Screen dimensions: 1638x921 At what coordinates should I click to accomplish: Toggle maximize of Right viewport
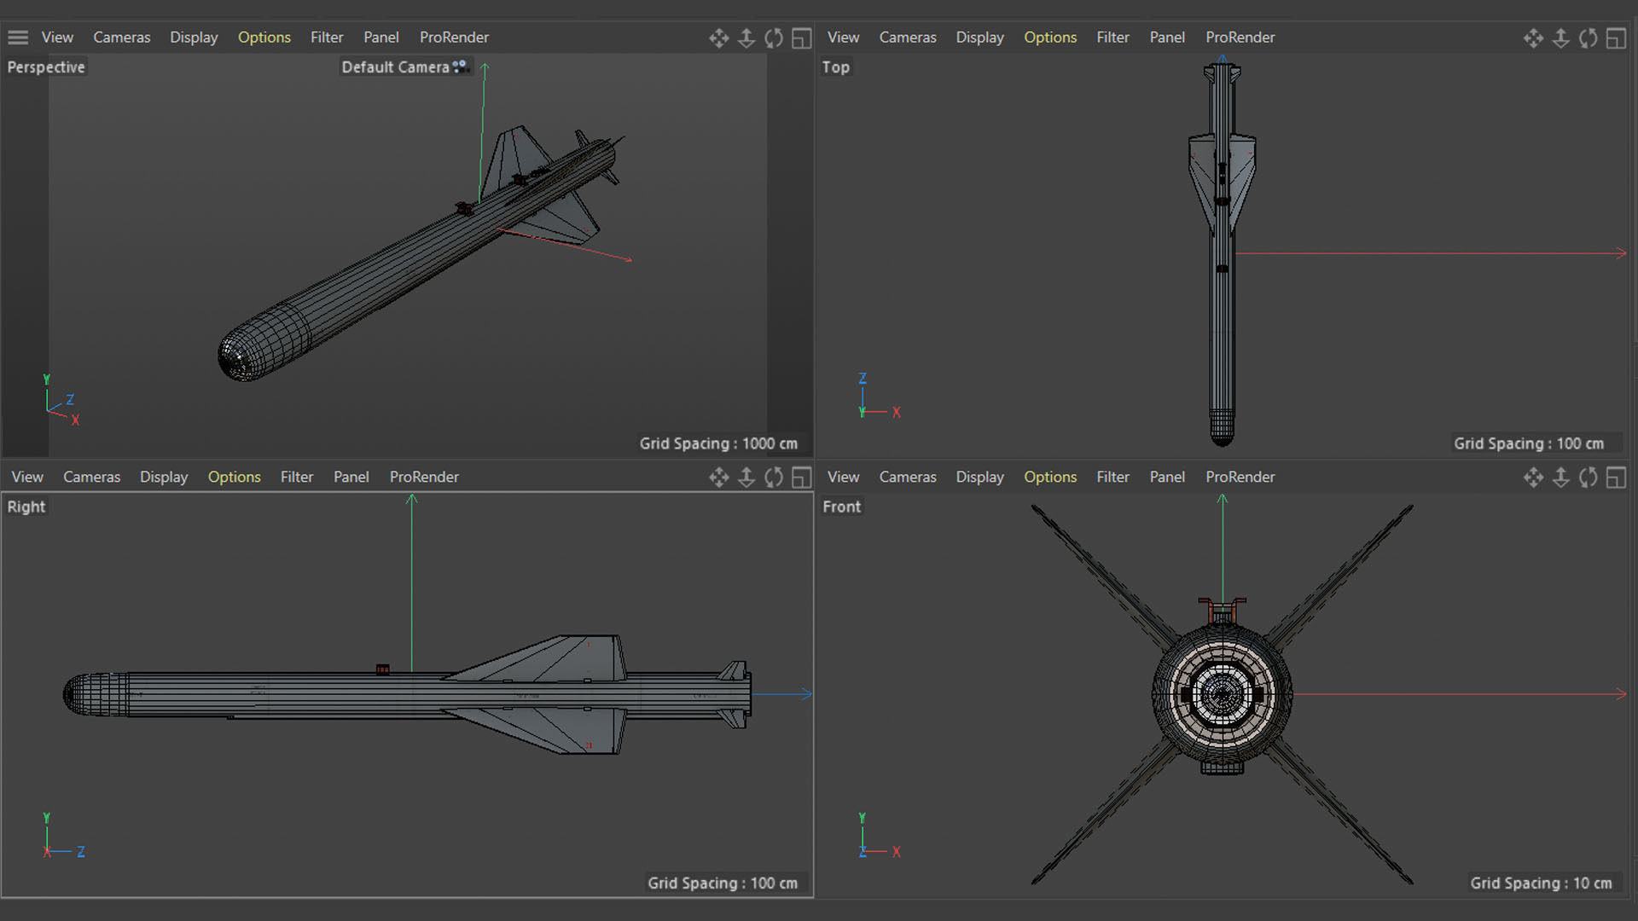pos(801,478)
